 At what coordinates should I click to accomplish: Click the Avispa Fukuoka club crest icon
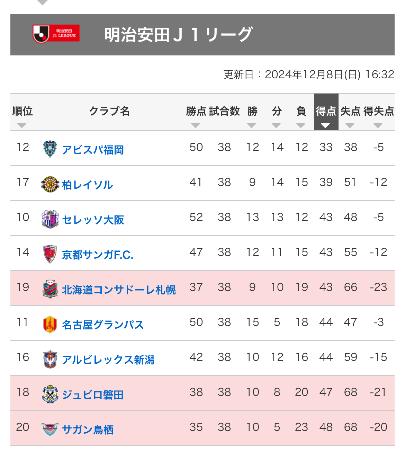point(50,149)
